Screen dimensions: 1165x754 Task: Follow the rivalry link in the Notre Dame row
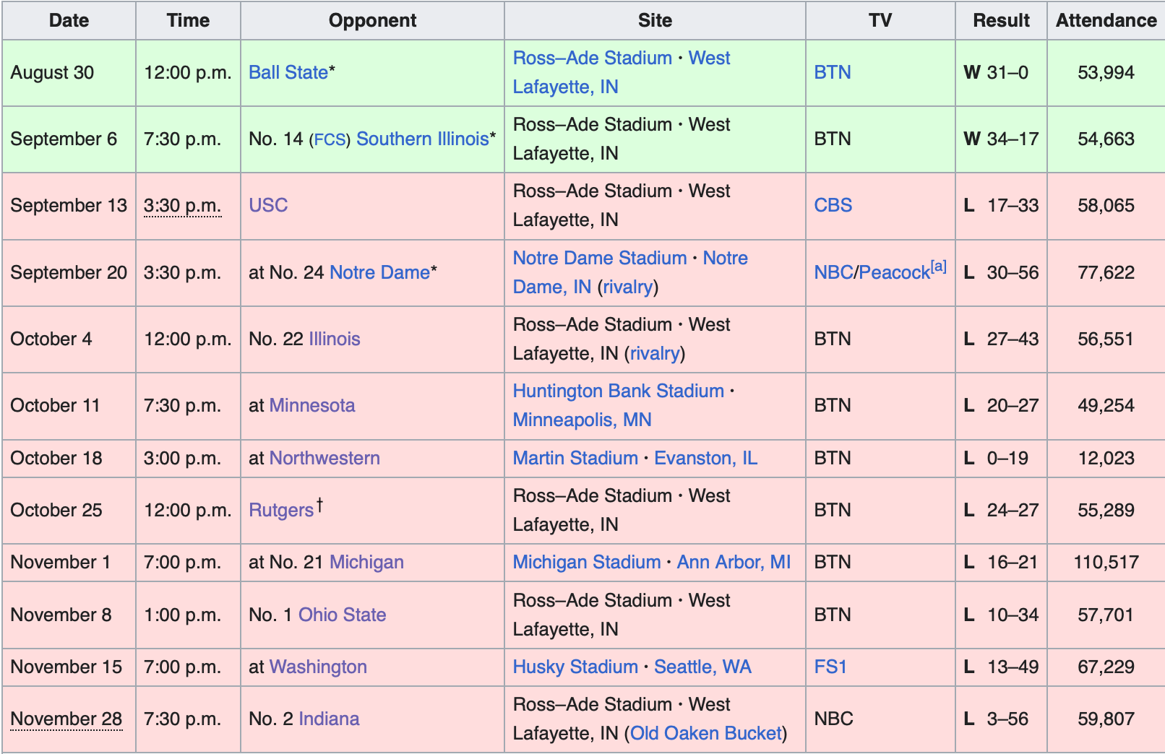click(x=628, y=287)
